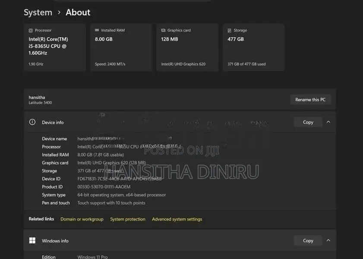This screenshot has width=363, height=259.
Task: Select the 128 MB graphics value
Action: (170, 39)
